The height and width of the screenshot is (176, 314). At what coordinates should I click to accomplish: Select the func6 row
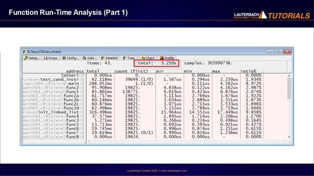coord(142,129)
